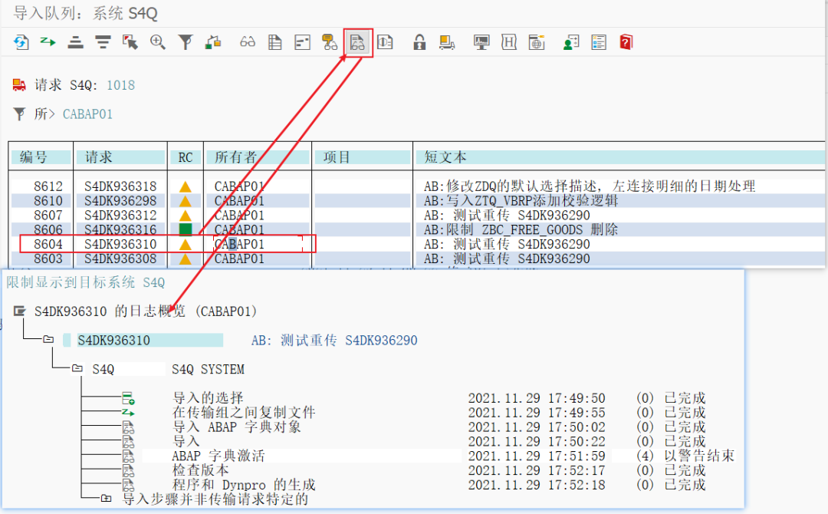Open the 在传输组之间复制文件 step icon
This screenshot has width=828, height=514.
coord(128,412)
